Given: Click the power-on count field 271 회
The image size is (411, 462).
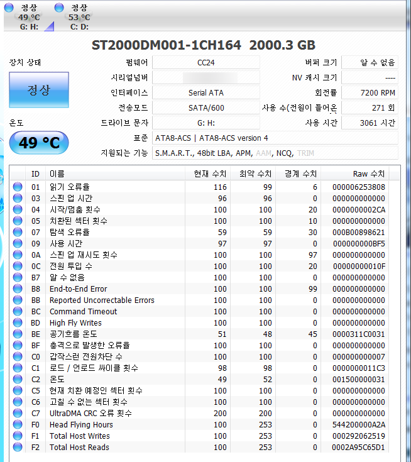Looking at the screenshot, I should (x=370, y=108).
